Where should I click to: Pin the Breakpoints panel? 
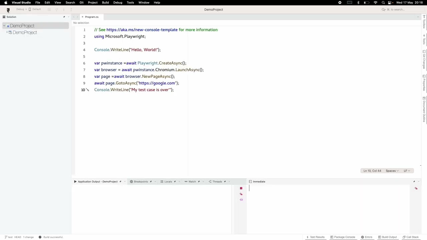(151, 182)
